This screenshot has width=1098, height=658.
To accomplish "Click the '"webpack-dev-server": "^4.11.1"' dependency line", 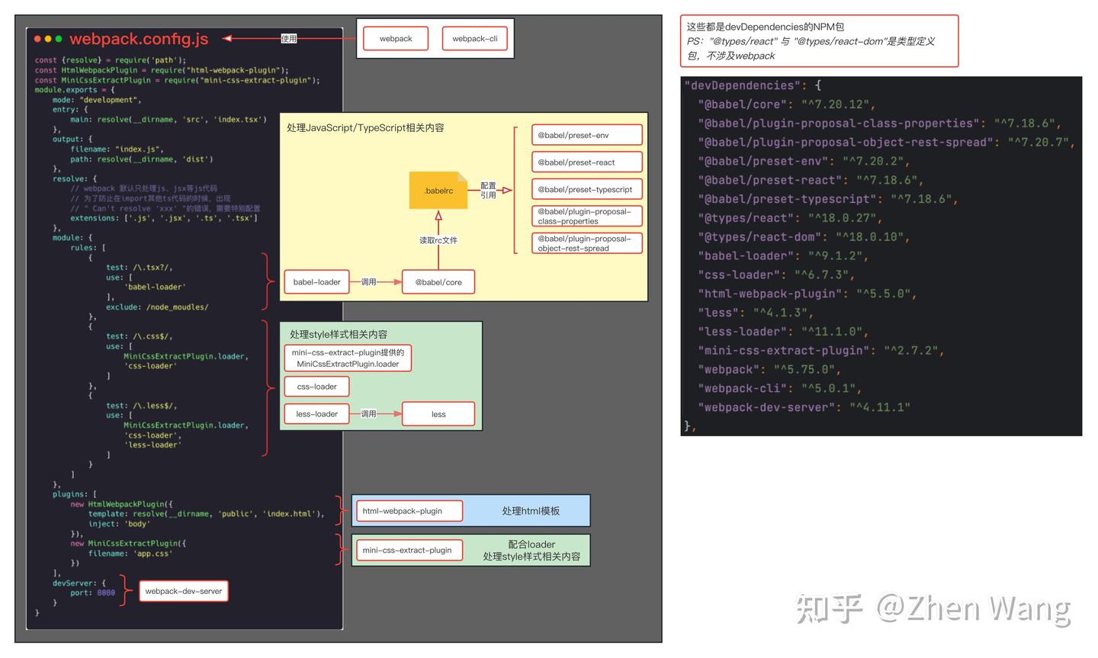I will 804,407.
